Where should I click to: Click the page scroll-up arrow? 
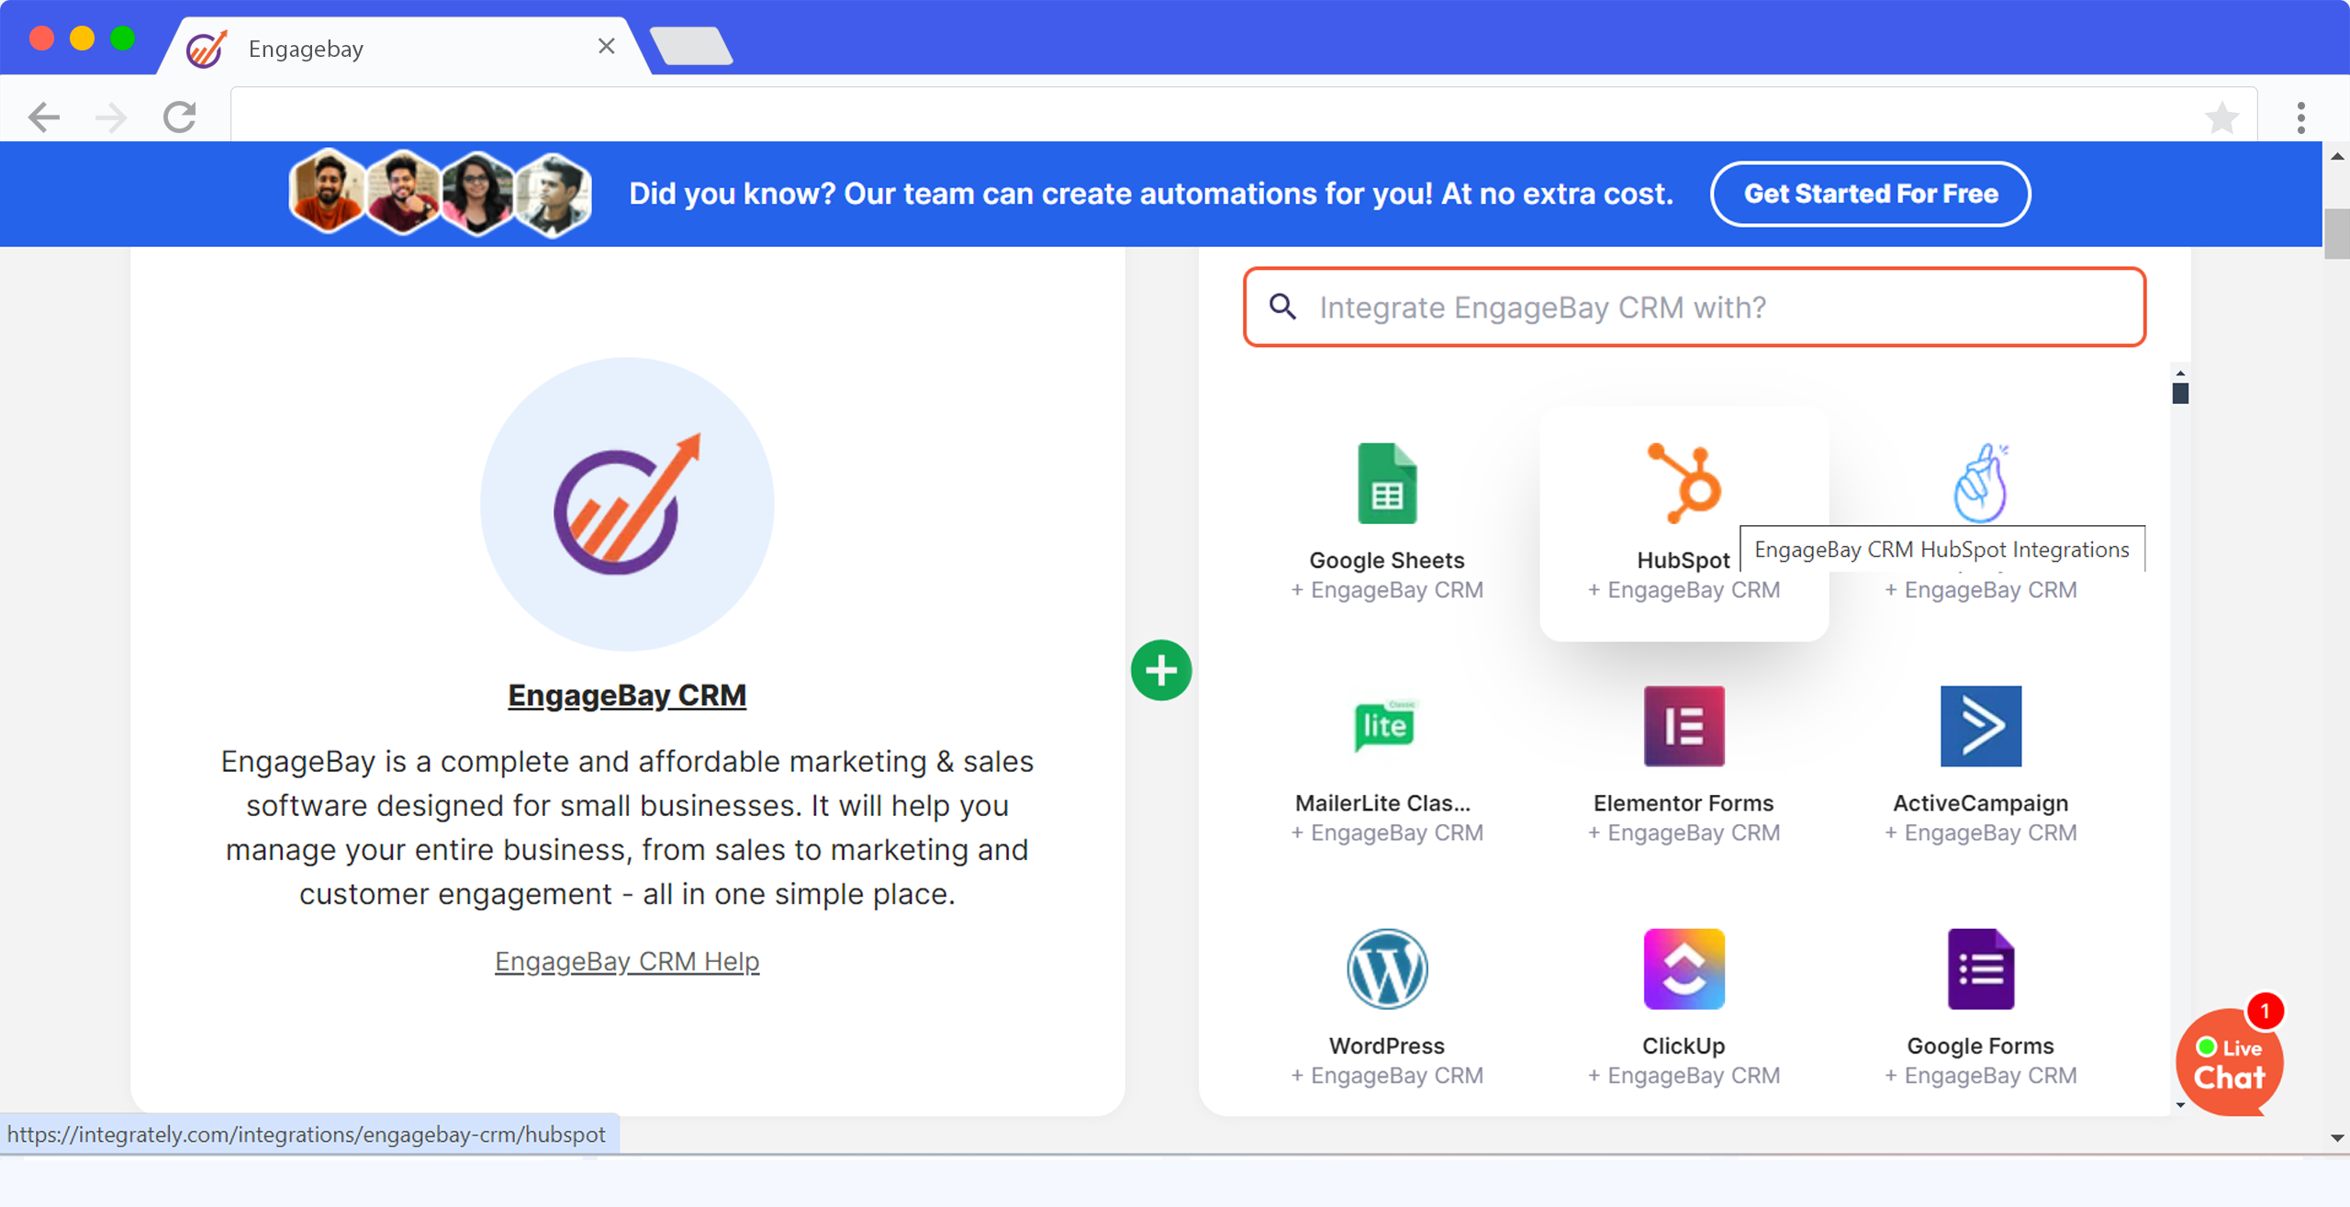point(2336,157)
